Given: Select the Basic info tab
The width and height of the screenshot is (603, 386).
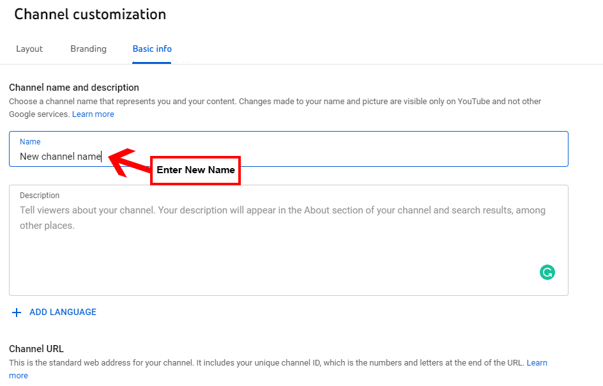Looking at the screenshot, I should 152,49.
